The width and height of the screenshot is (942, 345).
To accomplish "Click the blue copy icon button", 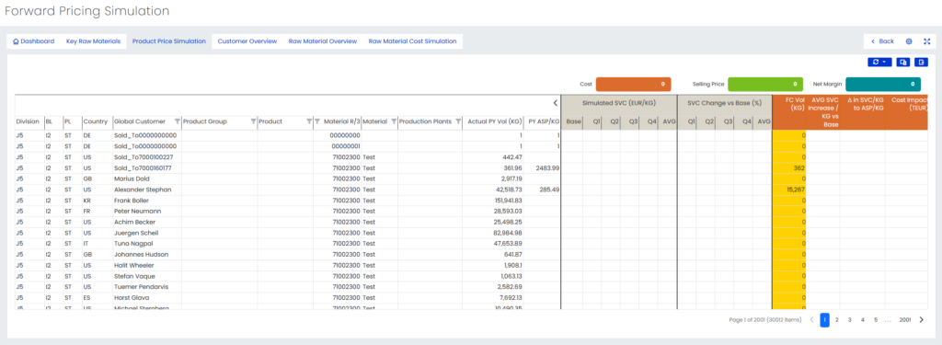I will tap(902, 62).
